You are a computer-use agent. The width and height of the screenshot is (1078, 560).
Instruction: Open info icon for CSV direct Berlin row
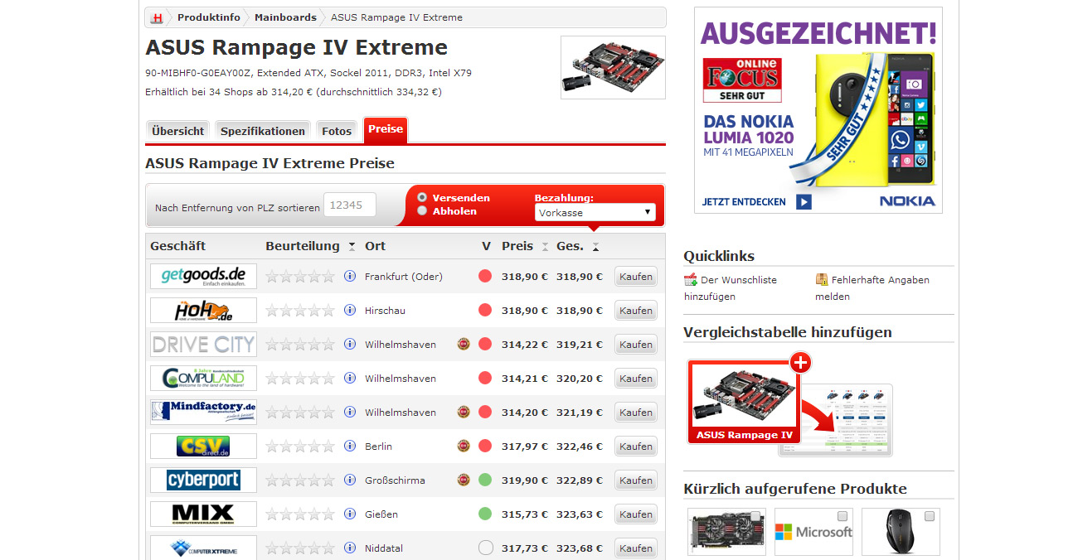click(350, 446)
